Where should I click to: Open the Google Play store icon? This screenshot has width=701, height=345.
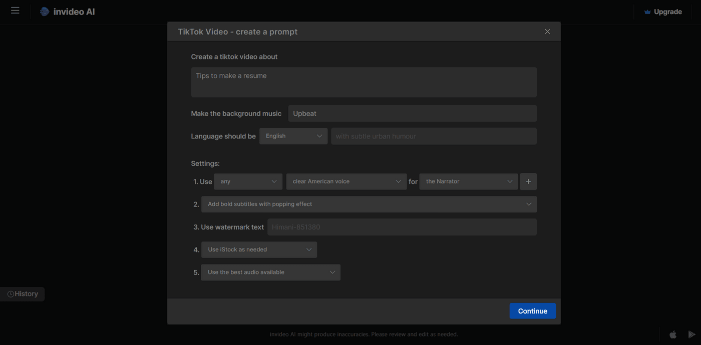tap(691, 334)
